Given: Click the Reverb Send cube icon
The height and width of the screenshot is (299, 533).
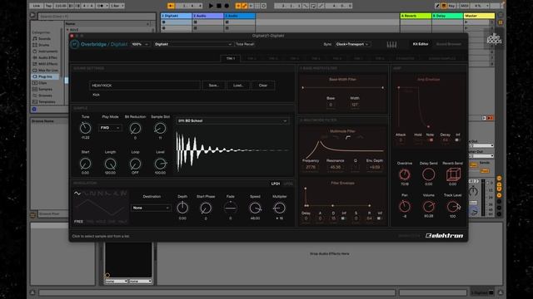Looking at the screenshot, I should click(453, 174).
